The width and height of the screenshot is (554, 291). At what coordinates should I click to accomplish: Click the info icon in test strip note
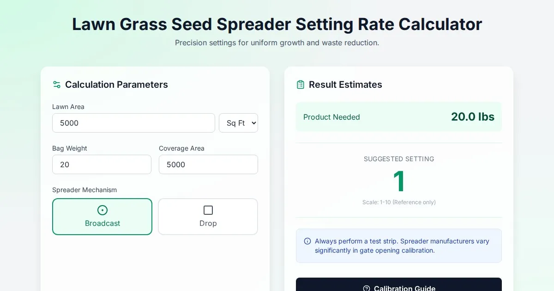[307, 241]
